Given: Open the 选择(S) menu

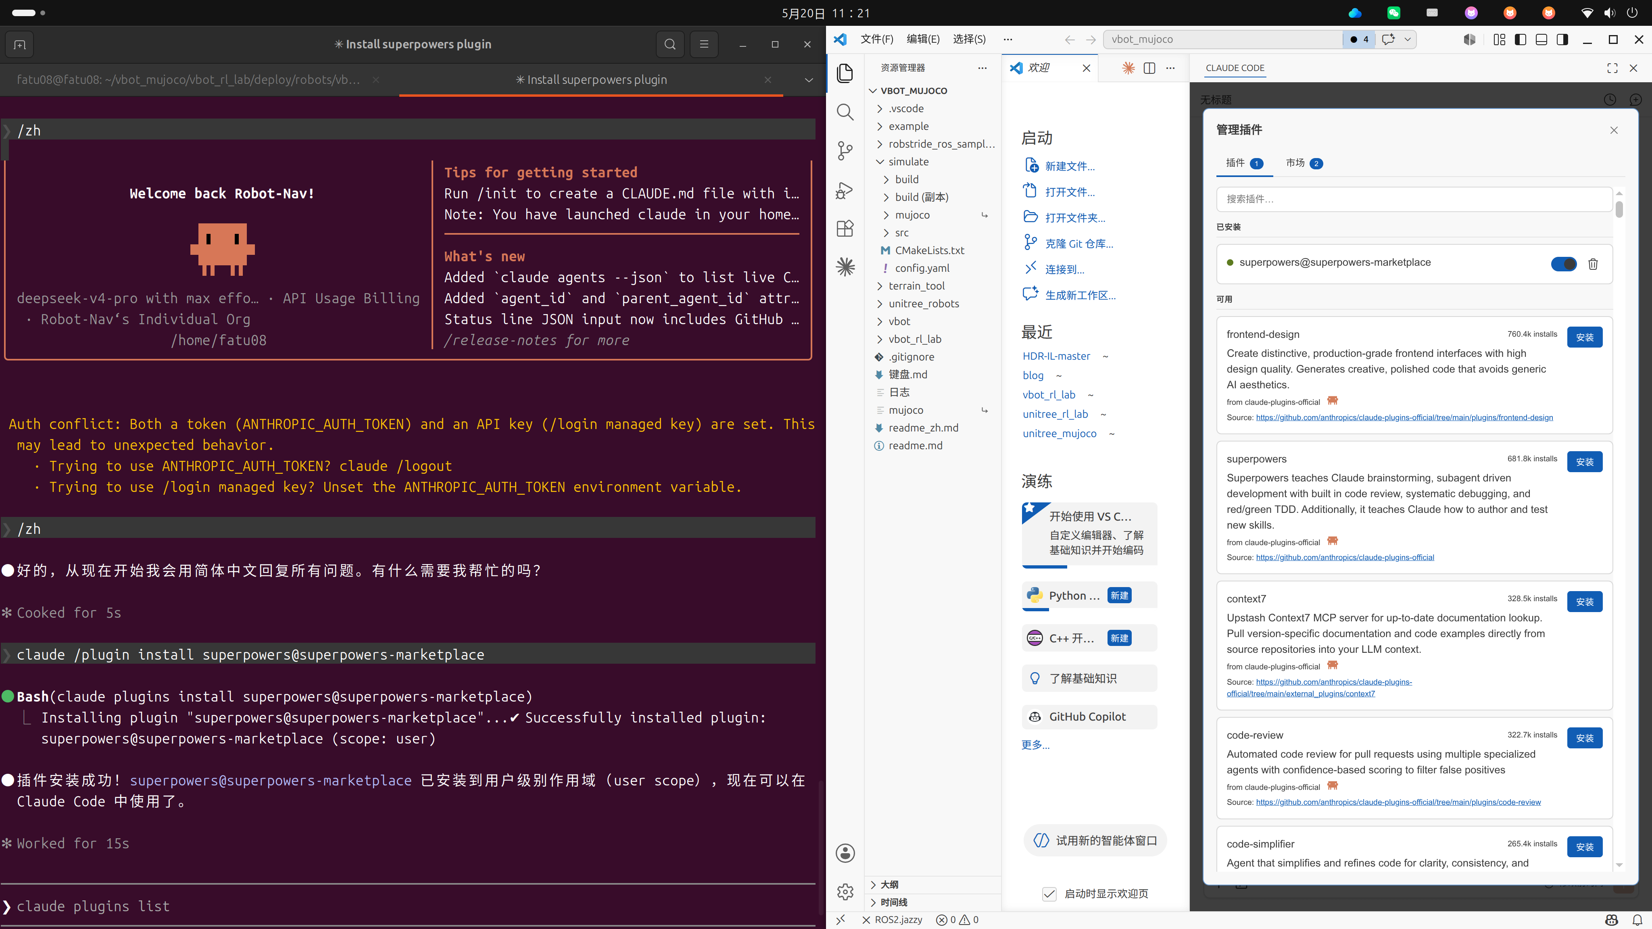Looking at the screenshot, I should coord(969,39).
